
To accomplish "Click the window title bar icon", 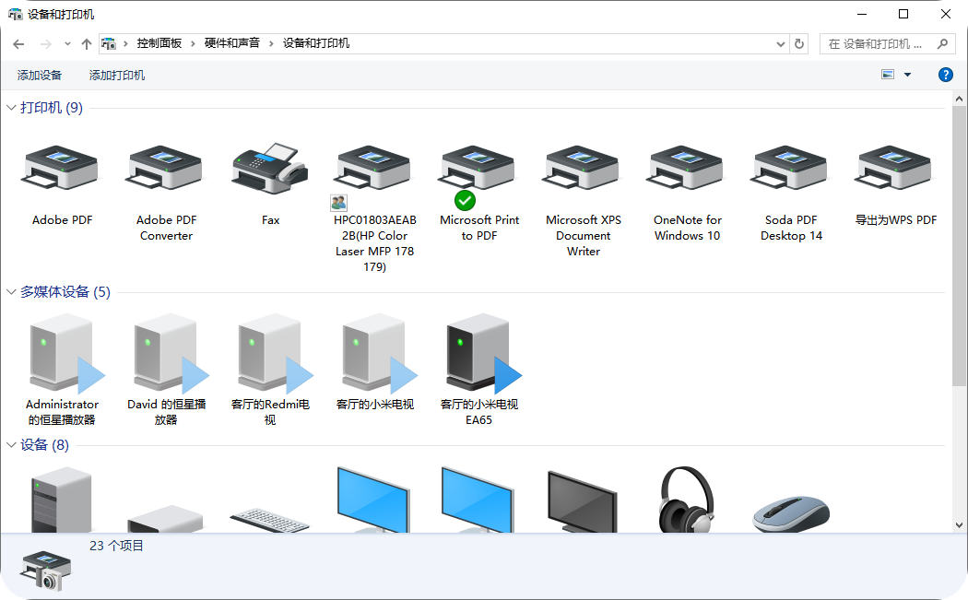I will 16,14.
